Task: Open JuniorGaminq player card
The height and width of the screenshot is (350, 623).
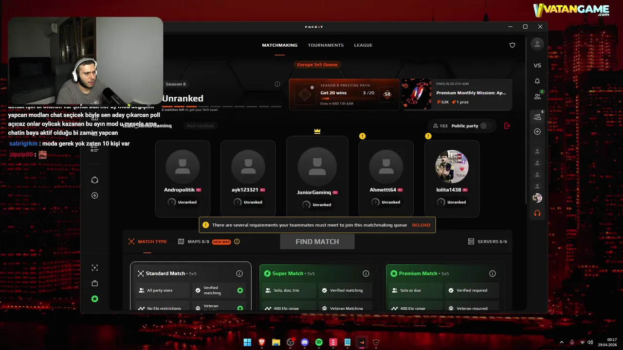Action: pyautogui.click(x=317, y=177)
